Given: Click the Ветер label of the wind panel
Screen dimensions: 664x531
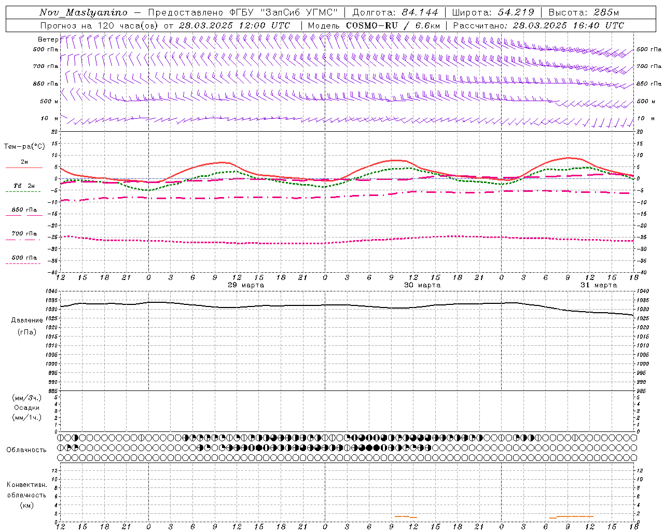Looking at the screenshot, I should (48, 39).
